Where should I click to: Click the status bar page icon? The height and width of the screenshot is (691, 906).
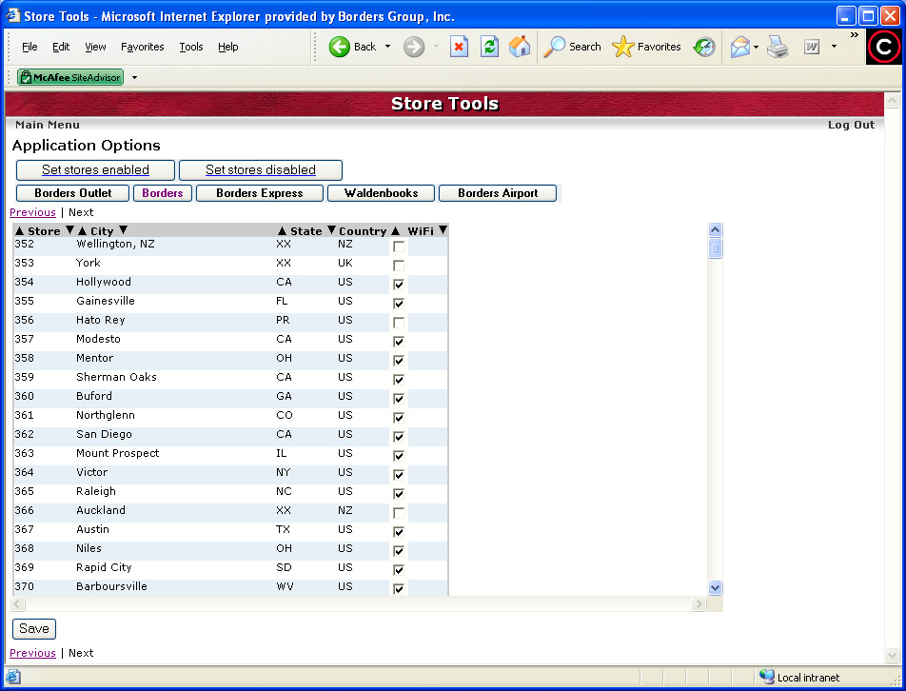tap(13, 677)
